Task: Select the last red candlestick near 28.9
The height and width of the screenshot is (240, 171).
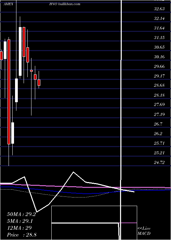Action: pyautogui.click(x=39, y=83)
